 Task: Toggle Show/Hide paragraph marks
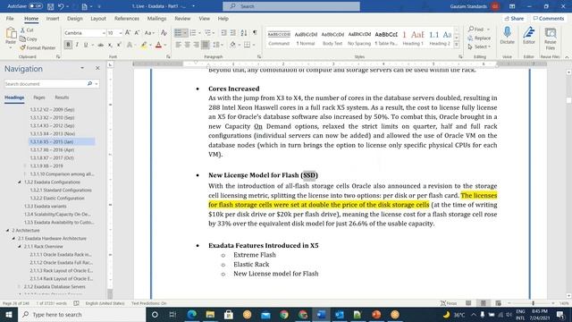[x=255, y=33]
